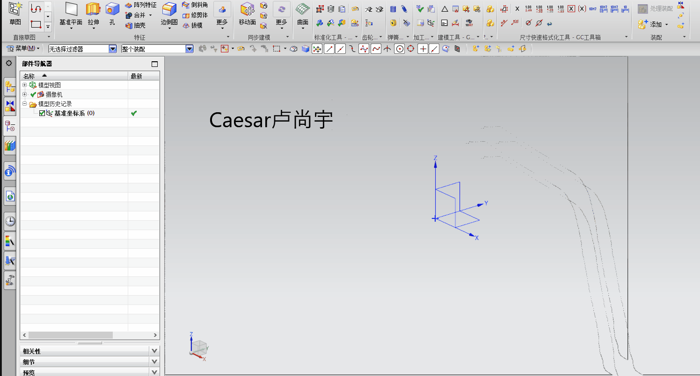Click the blue spring icon in 弹簧 group
The height and width of the screenshot is (376, 700).
click(x=393, y=9)
